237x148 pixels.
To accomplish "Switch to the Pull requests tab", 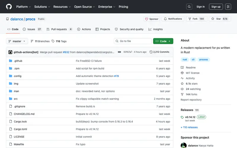I will pos(60,29).
